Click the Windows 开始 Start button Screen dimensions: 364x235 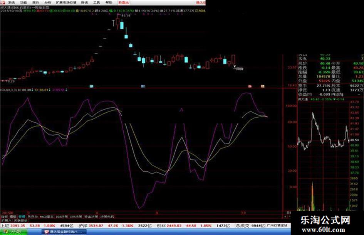pos(14,232)
